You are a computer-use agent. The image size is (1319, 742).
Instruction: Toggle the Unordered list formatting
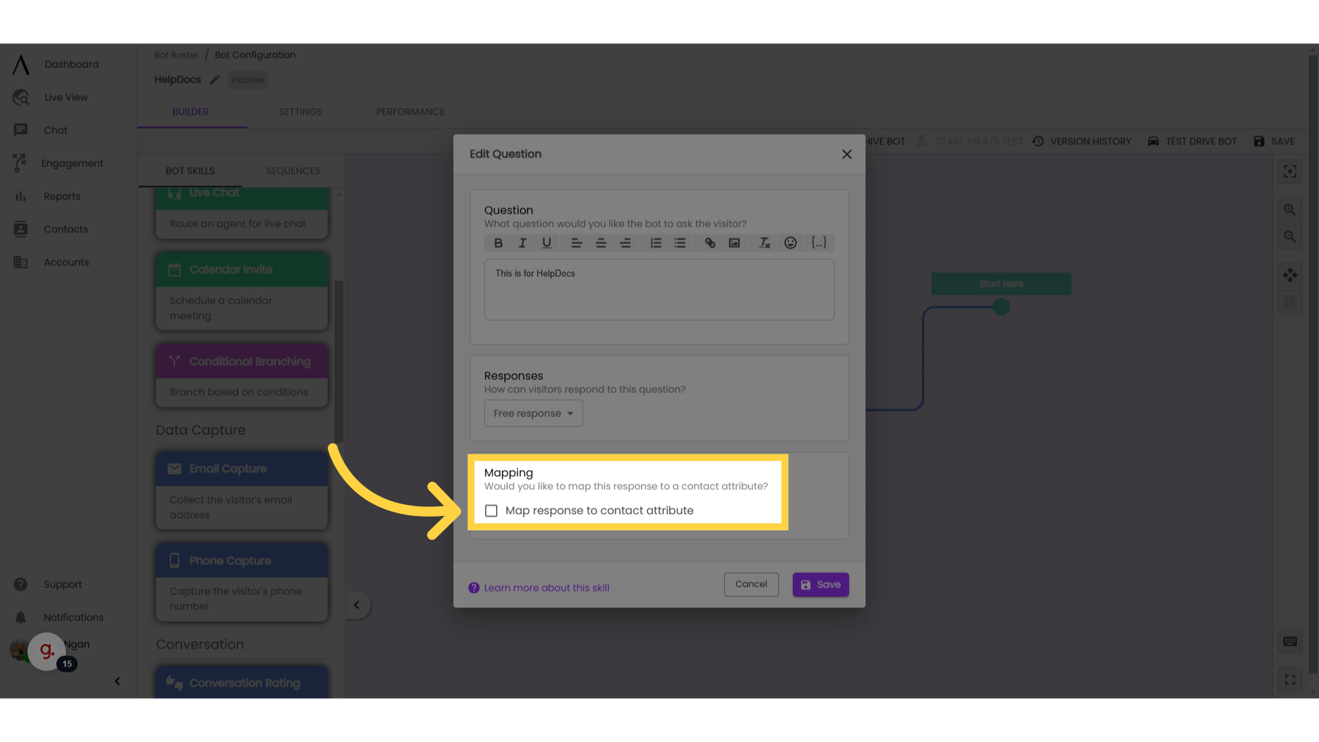point(680,243)
